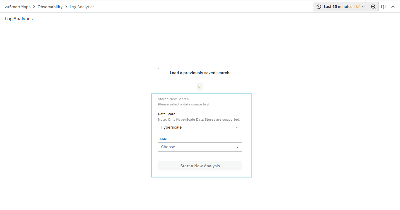400x210 pixels.
Task: Click the orange IST timezone label
Action: click(x=357, y=7)
